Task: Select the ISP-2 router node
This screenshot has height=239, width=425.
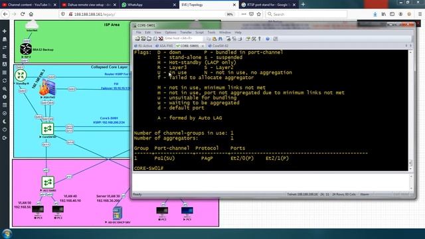Action: (26, 49)
